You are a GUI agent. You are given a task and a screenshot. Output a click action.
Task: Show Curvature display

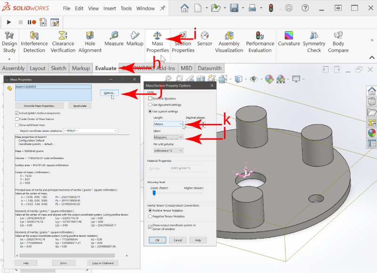[289, 39]
